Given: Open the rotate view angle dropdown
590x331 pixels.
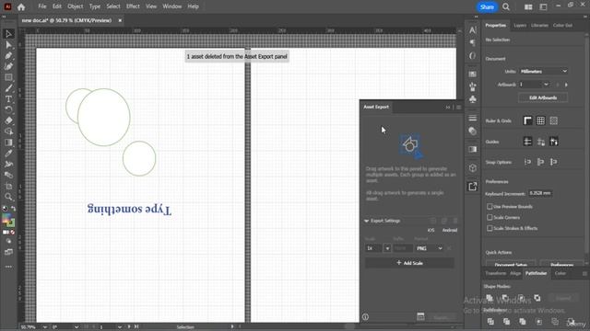Looking at the screenshot, I should click(x=77, y=327).
